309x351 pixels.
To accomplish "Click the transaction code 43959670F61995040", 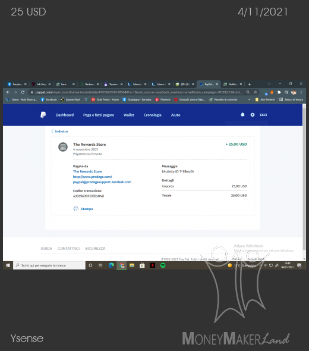I will click(89, 196).
